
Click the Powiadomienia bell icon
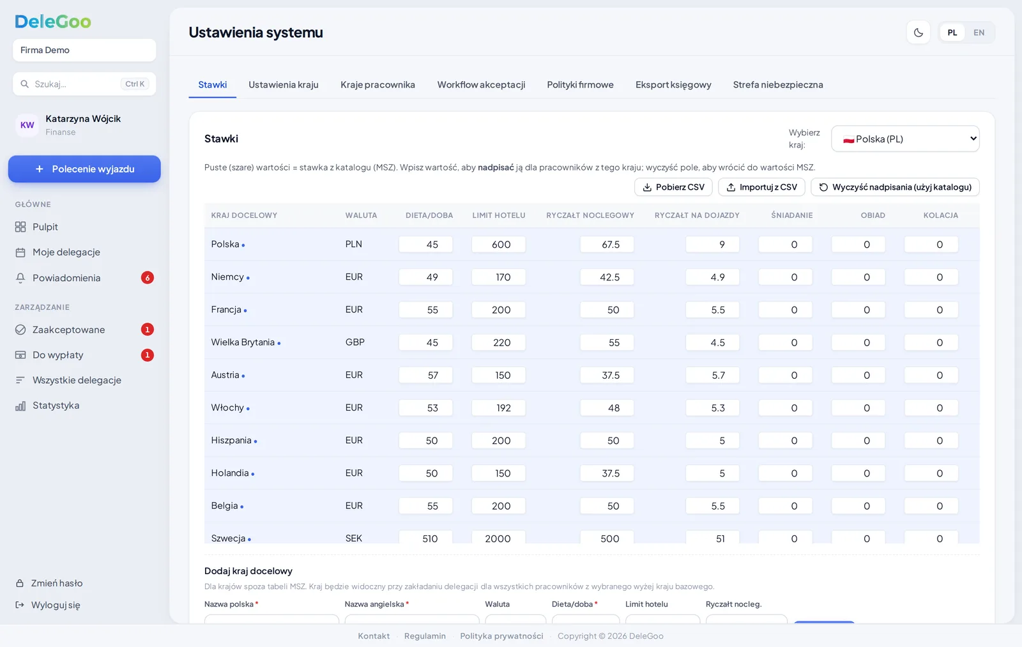(20, 278)
